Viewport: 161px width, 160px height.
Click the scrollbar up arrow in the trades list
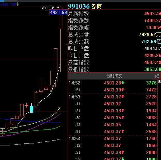[x=159, y=81]
